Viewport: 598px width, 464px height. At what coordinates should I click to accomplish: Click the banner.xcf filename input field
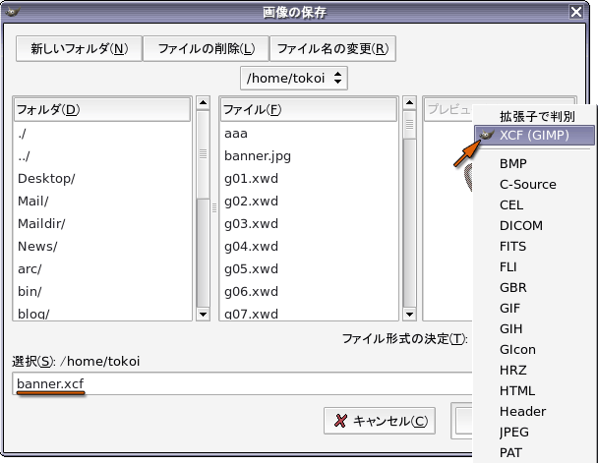click(x=243, y=383)
